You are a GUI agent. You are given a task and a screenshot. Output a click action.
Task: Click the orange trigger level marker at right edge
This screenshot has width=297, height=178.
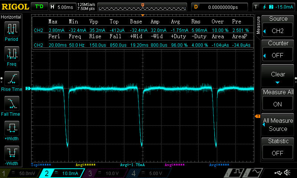point(257,117)
